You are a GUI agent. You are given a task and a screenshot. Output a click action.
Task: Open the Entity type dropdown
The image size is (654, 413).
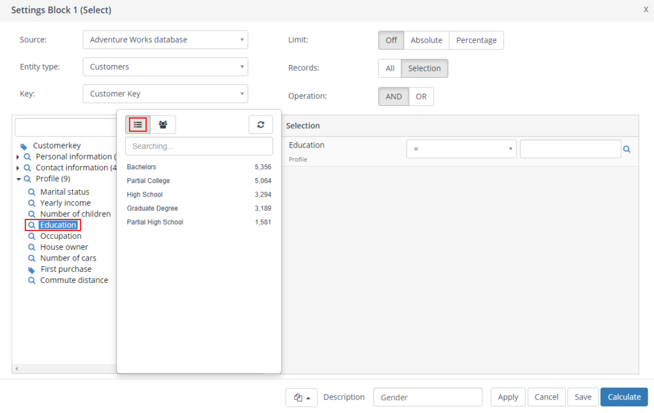(165, 66)
